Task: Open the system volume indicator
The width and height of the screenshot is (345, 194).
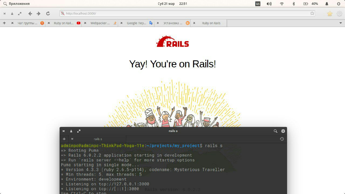Action: 269,4
